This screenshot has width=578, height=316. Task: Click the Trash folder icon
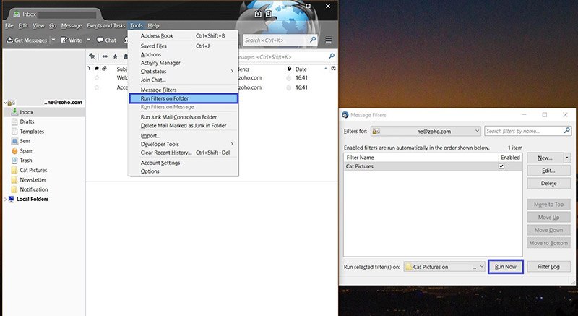point(14,161)
